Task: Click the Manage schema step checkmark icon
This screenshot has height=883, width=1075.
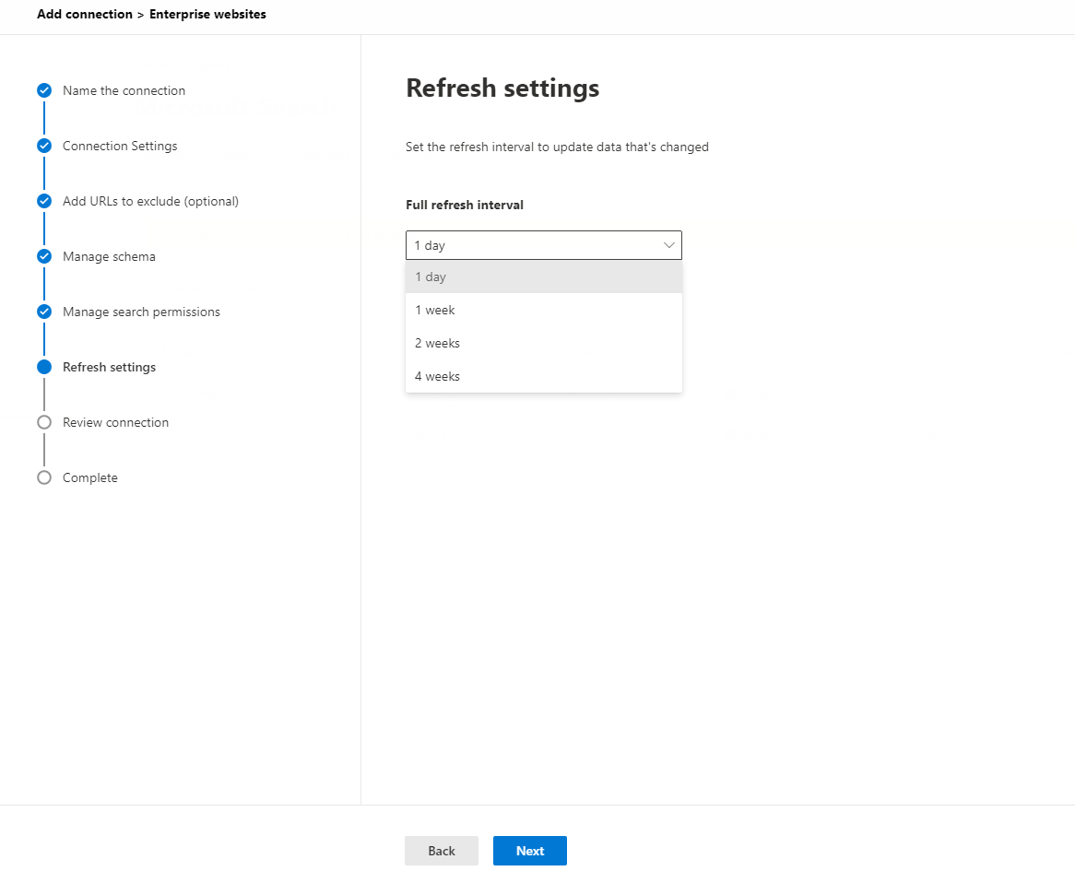Action: click(x=44, y=256)
